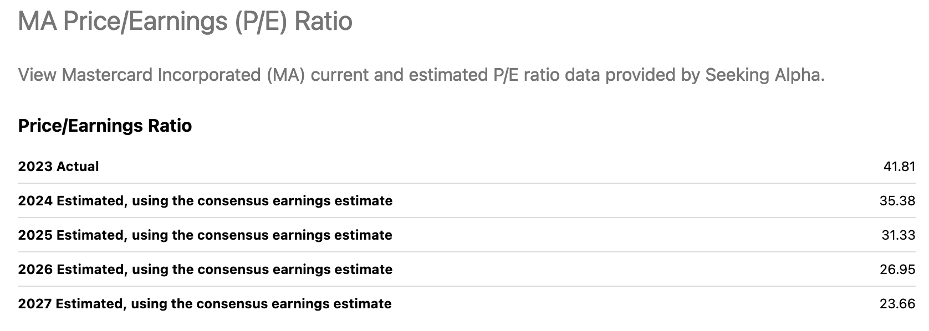Click the "(MA)" ticker in the description
Screen dimensions: 929x331
coord(285,75)
